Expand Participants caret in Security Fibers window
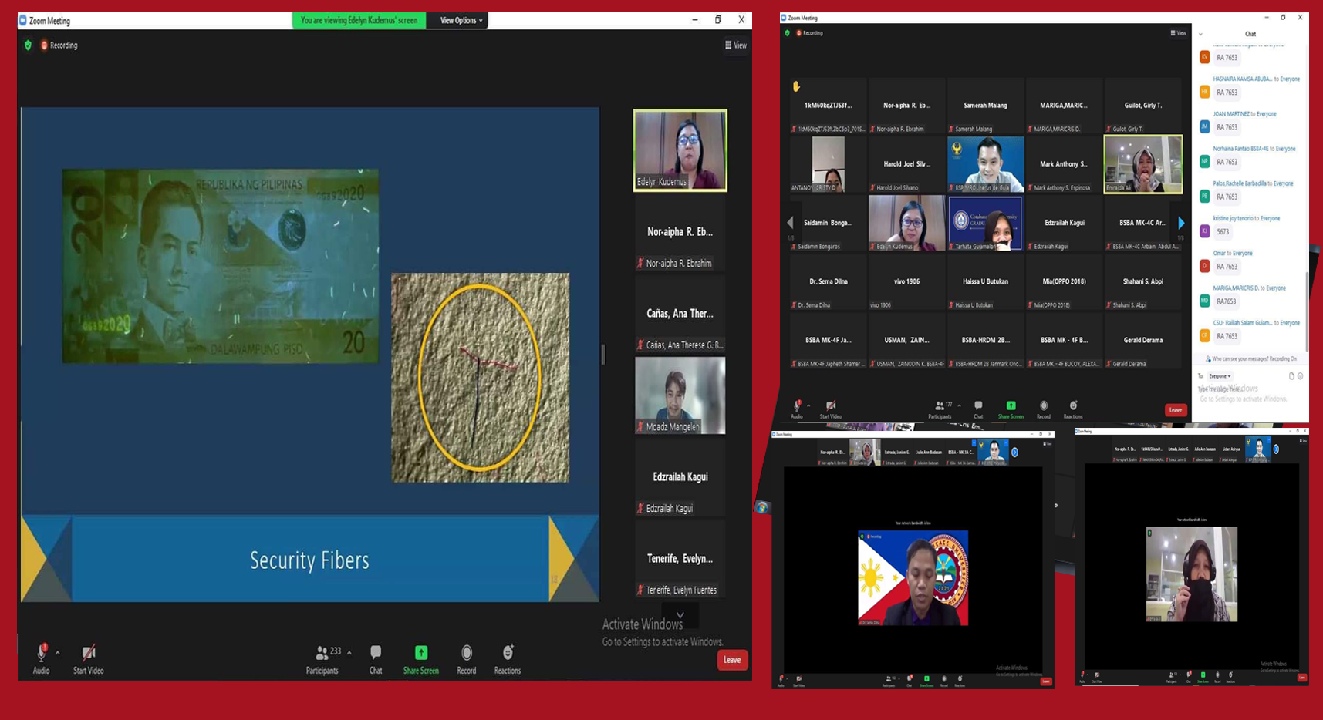The height and width of the screenshot is (720, 1323). click(x=349, y=653)
